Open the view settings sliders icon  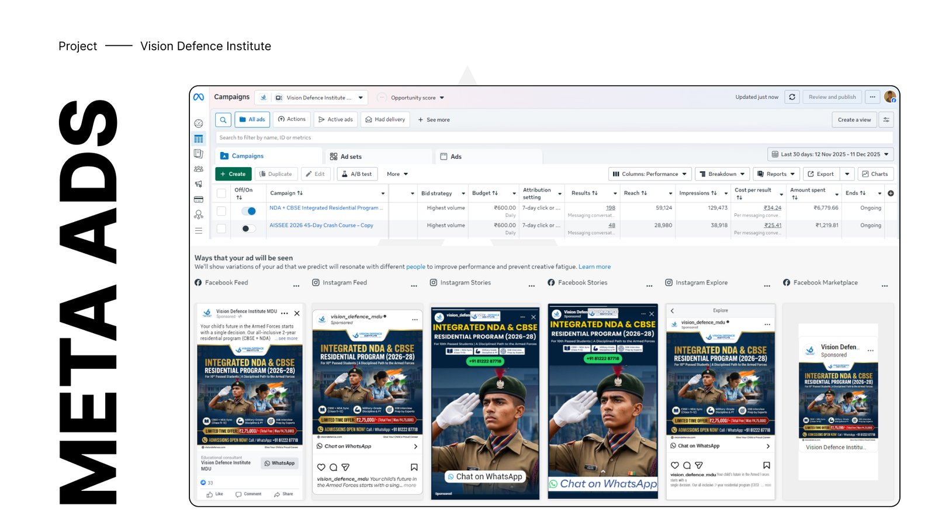point(886,120)
